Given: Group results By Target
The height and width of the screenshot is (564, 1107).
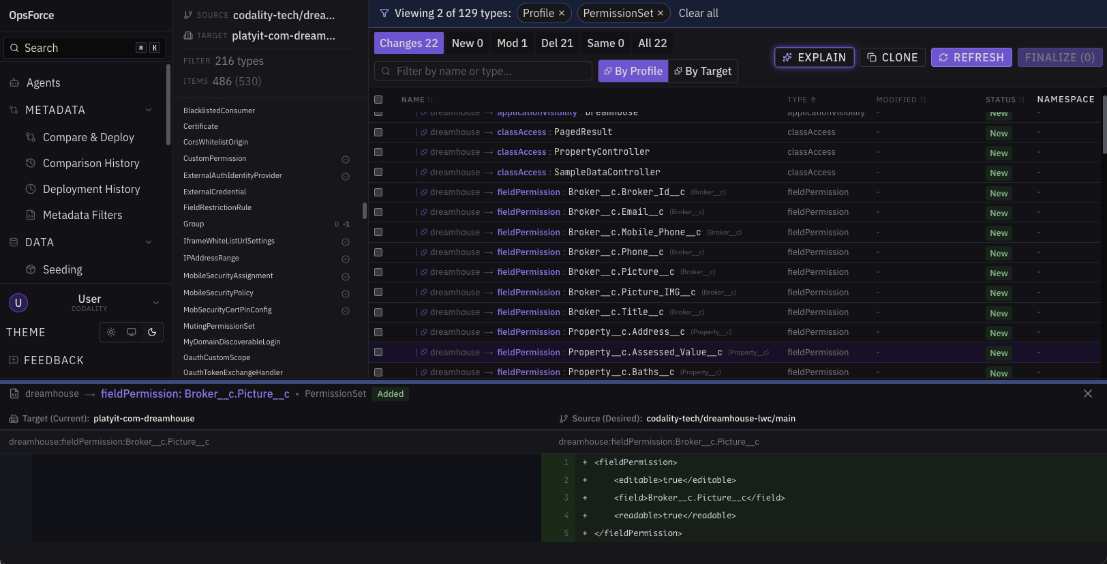Looking at the screenshot, I should coord(703,71).
